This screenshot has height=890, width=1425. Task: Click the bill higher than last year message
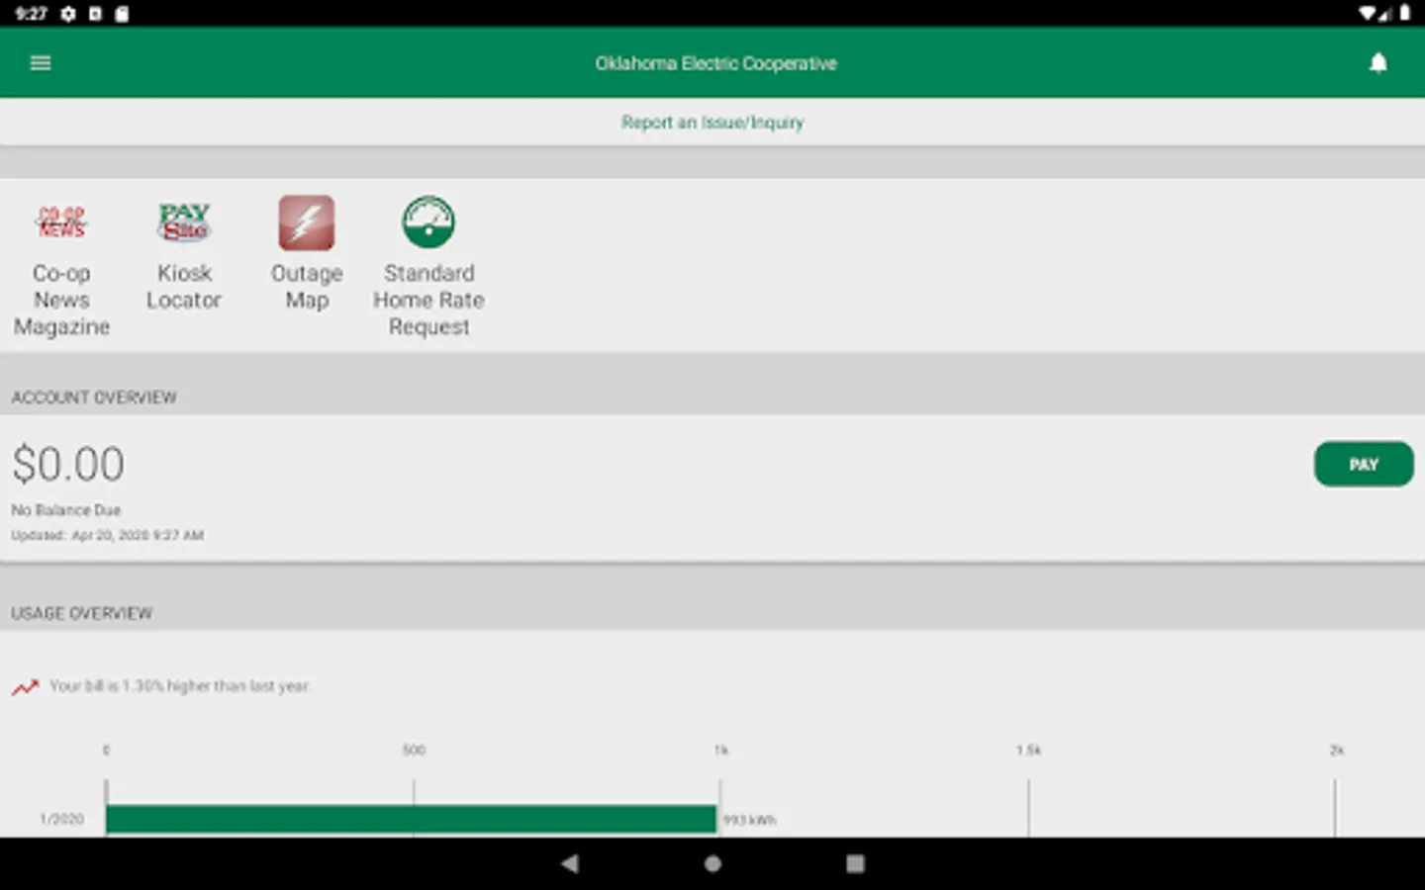coord(180,686)
